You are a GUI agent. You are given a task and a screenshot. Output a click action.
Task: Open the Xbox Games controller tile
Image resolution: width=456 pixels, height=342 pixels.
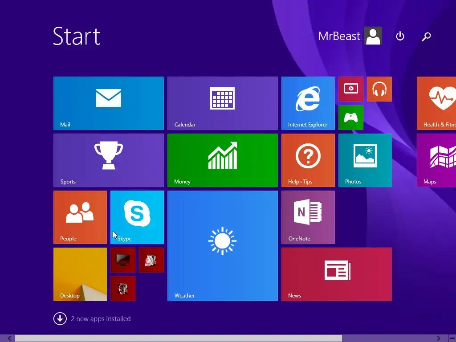[x=351, y=118]
